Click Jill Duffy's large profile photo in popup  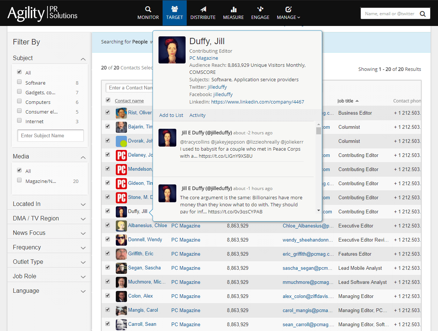click(x=172, y=50)
